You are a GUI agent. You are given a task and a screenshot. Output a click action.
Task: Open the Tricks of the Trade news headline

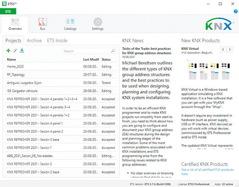point(147,51)
